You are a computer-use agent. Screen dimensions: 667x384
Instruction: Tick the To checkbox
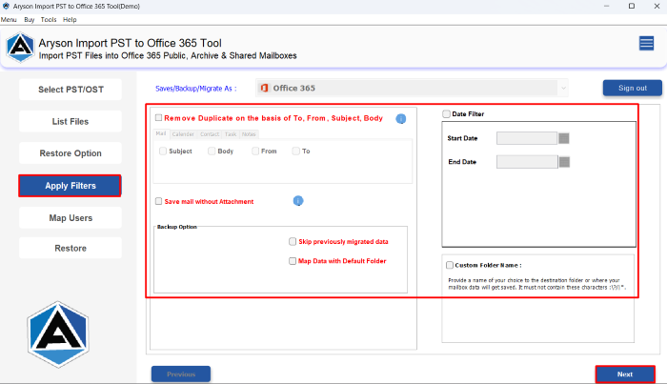295,151
